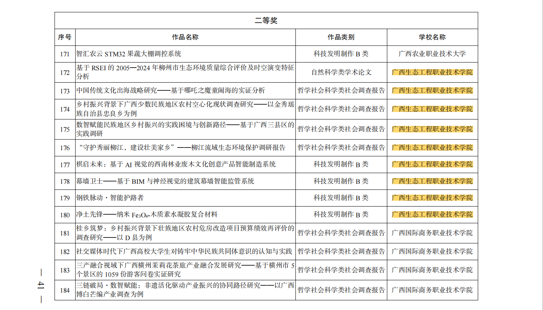The width and height of the screenshot is (543, 310).
Task: Click the 幕墙卫士 BIM work title
Action: click(x=165, y=181)
